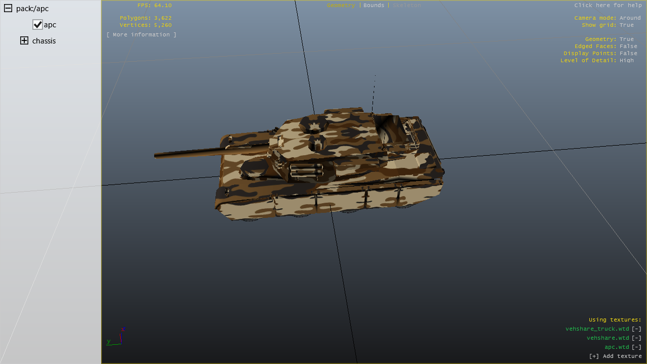
Task: Click the XYZ axis gizmo
Action: [x=116, y=337]
